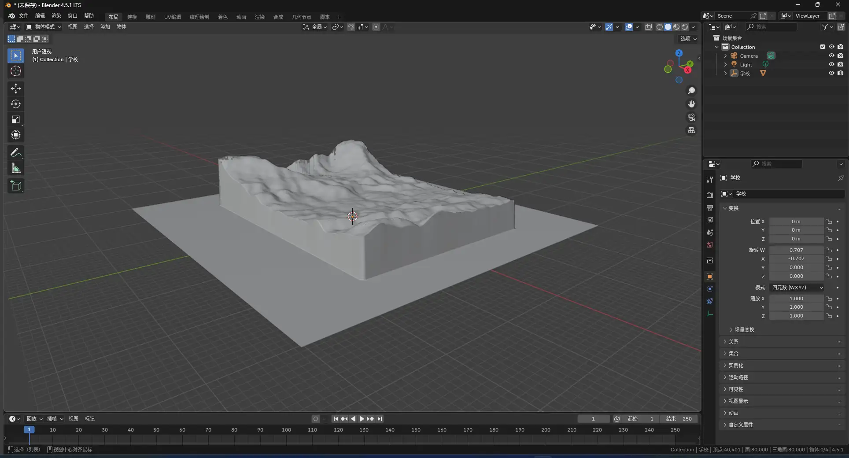Open the 模式 quaternion mode dropdown
This screenshot has height=458, width=849.
[796, 288]
